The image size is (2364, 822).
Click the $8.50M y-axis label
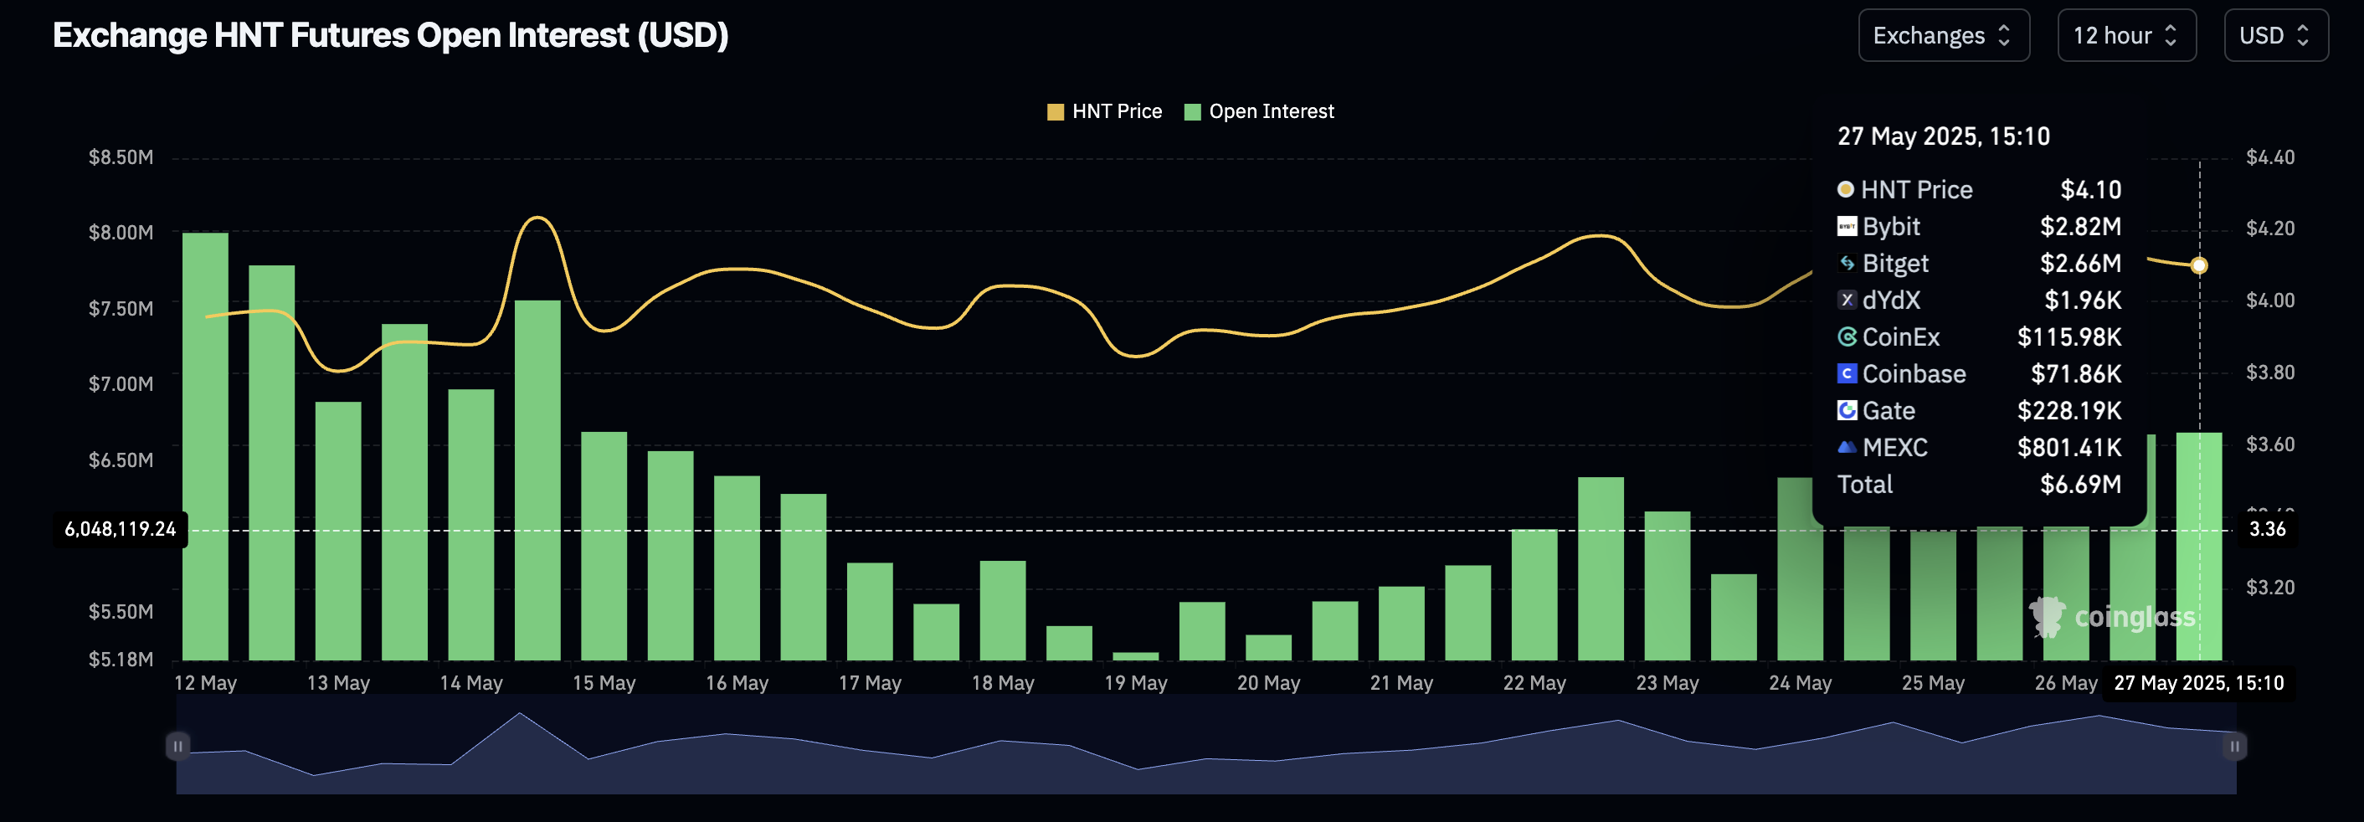click(x=121, y=157)
